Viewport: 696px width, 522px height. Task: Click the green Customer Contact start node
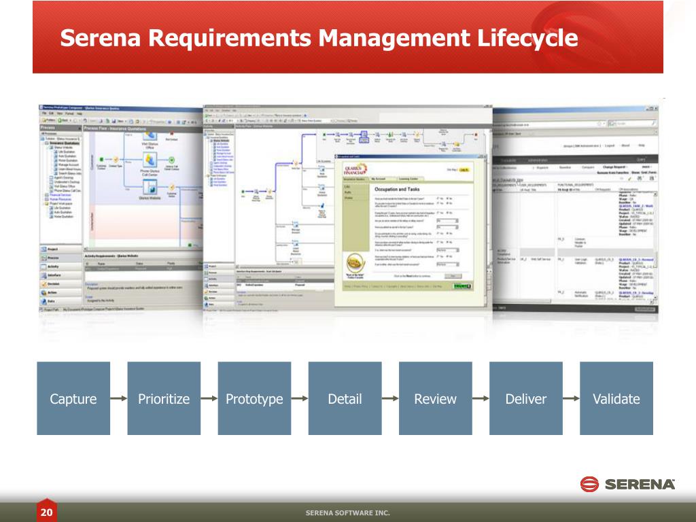coord(102,160)
